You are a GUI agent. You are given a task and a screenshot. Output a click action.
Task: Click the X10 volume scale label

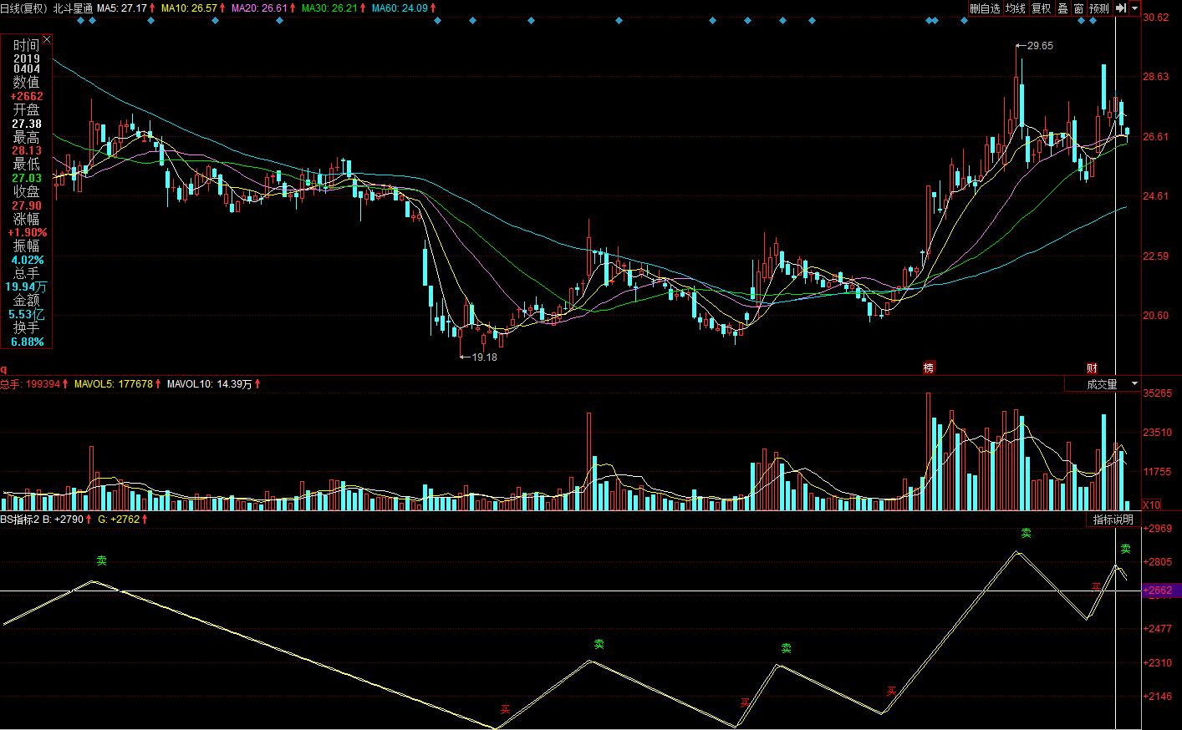[x=1151, y=504]
